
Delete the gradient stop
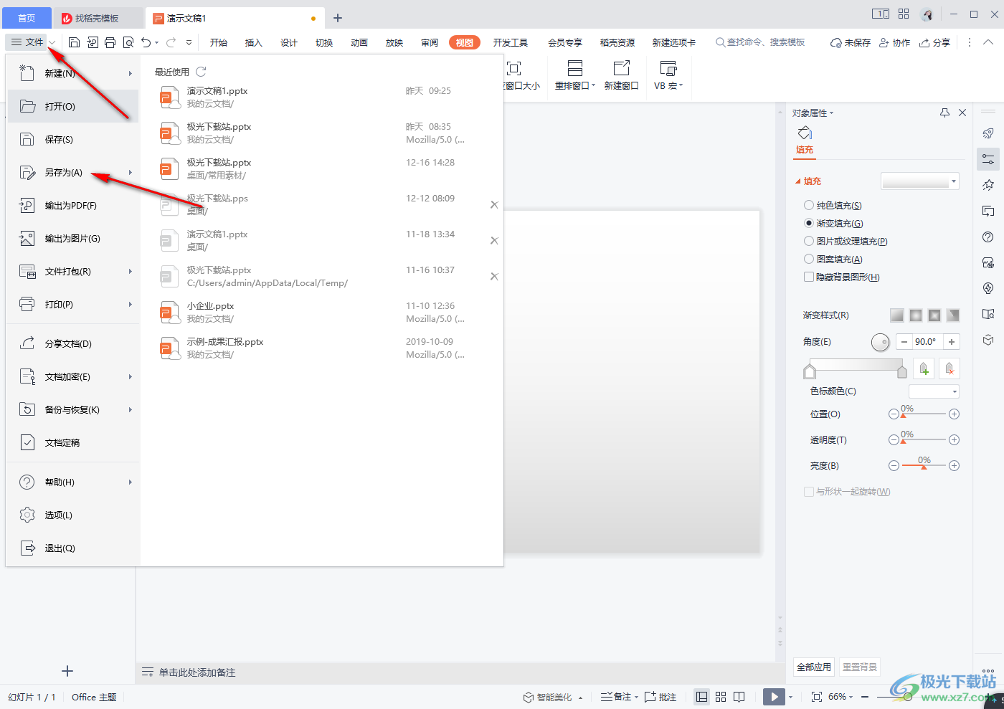pos(949,368)
